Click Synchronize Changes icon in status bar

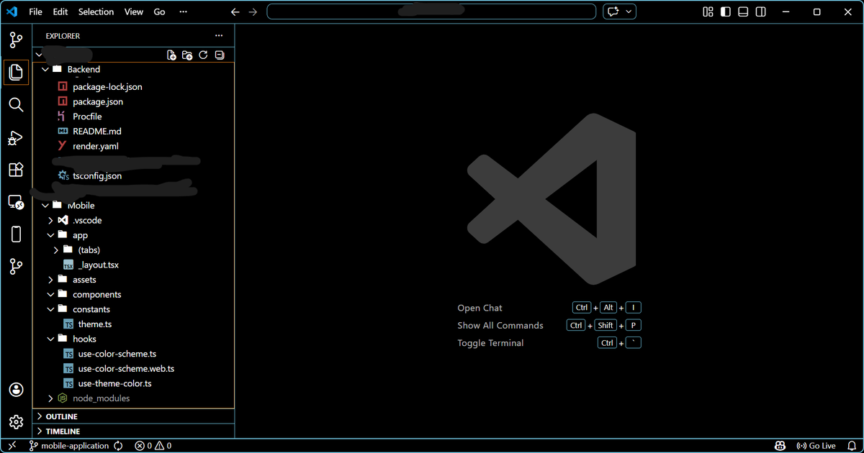pos(118,446)
